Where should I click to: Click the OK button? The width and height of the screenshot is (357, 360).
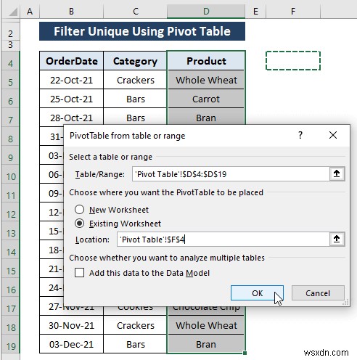pos(257,293)
